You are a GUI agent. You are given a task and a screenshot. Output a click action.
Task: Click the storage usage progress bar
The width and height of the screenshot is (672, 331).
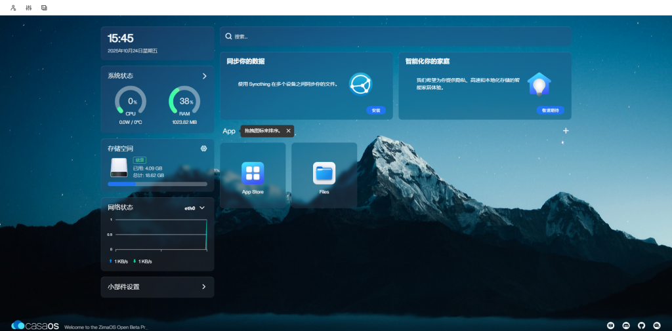pos(157,184)
